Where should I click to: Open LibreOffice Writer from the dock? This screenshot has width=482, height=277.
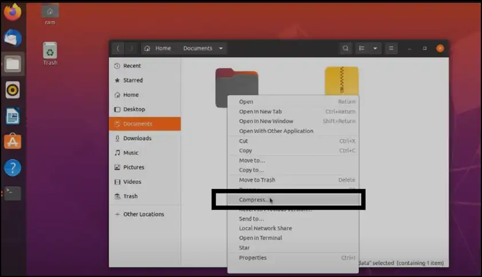pos(13,116)
